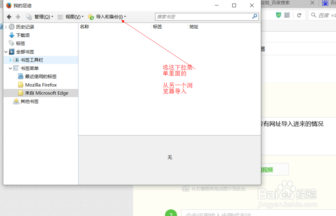The height and width of the screenshot is (216, 336).
Task: Click the magnifier icon in the bookmark search box
Action: [254, 16]
